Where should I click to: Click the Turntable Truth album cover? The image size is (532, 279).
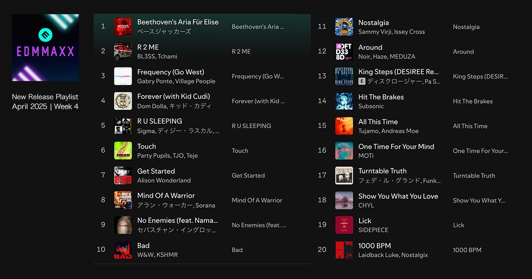click(x=344, y=175)
